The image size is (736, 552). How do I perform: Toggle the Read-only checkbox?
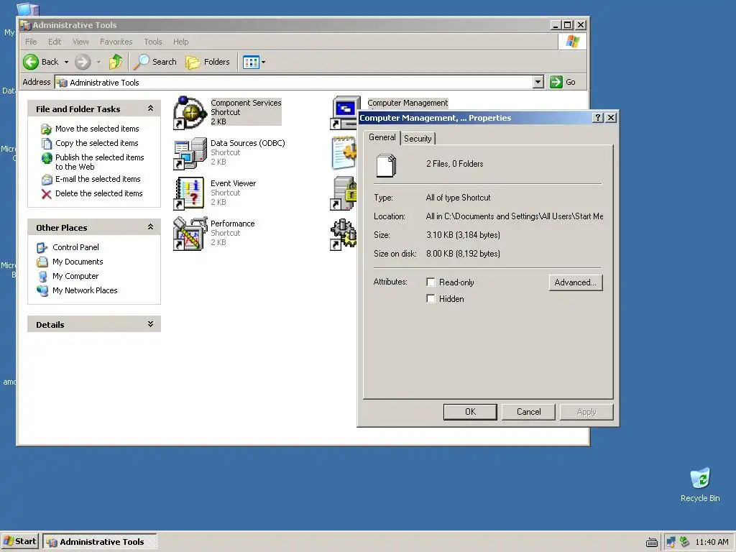[x=431, y=282]
